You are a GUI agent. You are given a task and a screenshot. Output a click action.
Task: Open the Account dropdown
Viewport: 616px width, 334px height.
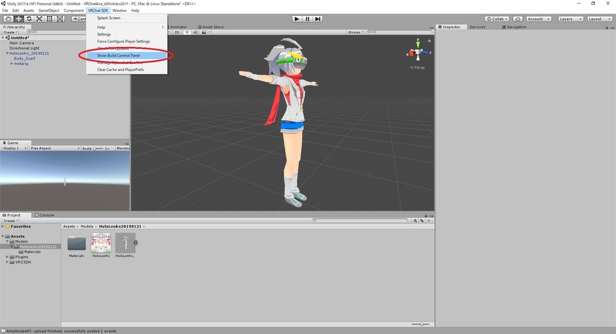pyautogui.click(x=538, y=19)
